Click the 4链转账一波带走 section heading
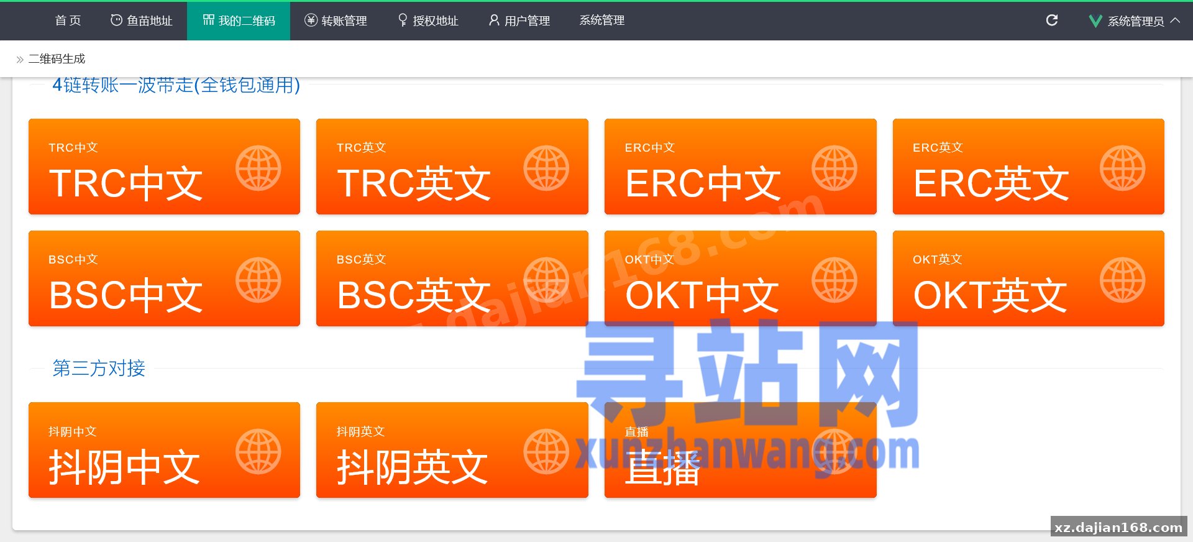The width and height of the screenshot is (1193, 542). 176,85
